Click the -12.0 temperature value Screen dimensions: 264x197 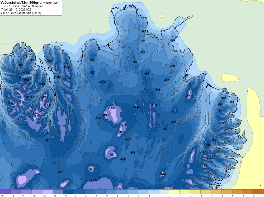189,96
